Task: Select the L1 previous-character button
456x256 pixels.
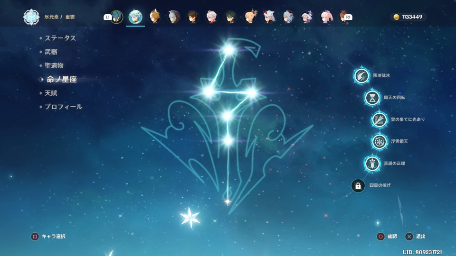Action: click(x=107, y=17)
